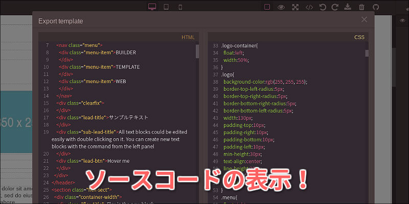Image resolution: width=409 pixels, height=204 pixels.
Task: Click the import/download icon
Action: tap(348, 7)
